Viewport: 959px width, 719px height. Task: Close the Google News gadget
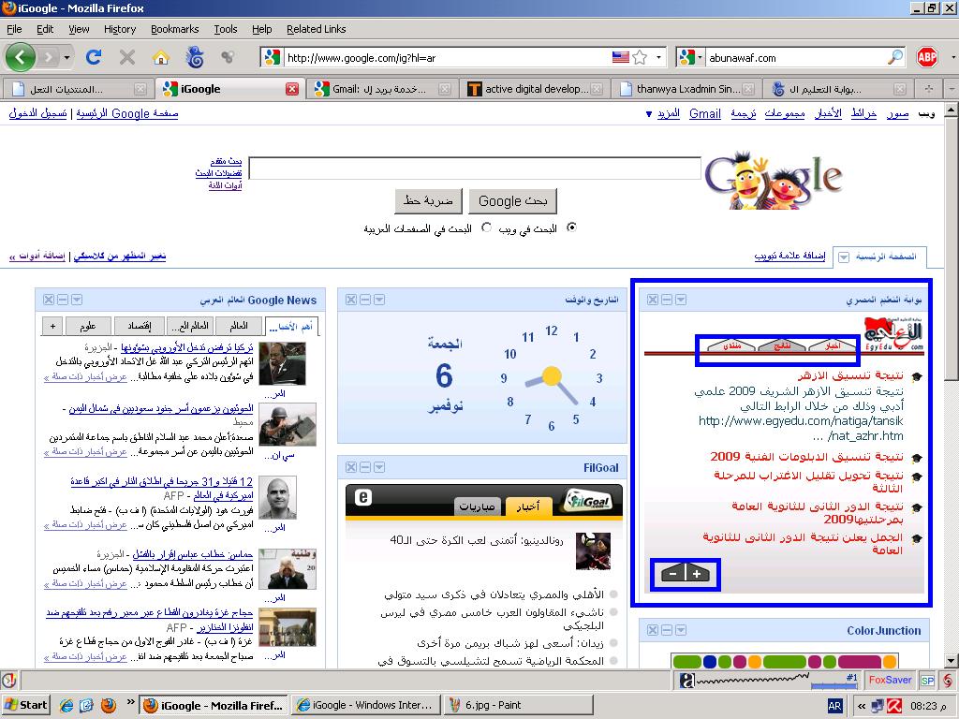click(x=49, y=300)
